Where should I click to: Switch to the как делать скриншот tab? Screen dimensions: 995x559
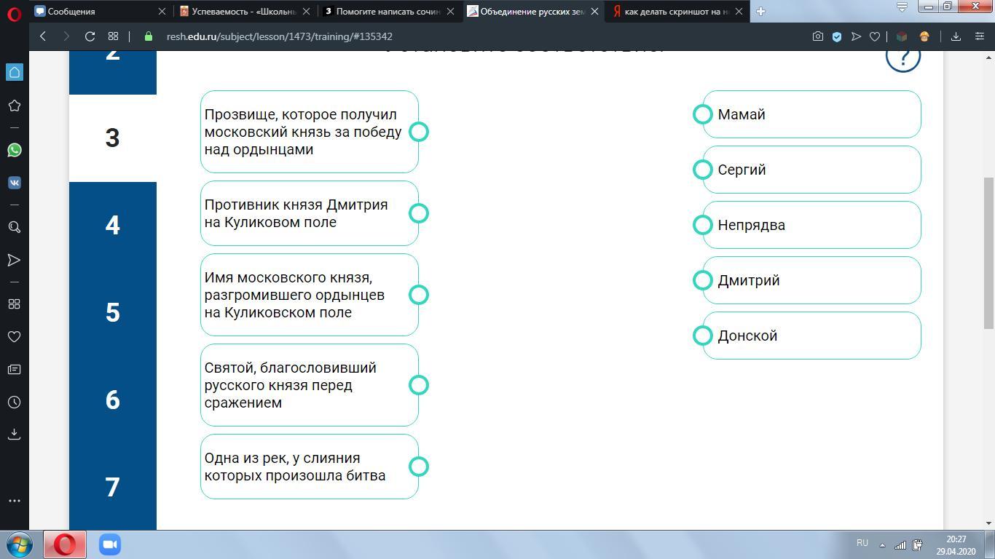pyautogui.click(x=677, y=12)
